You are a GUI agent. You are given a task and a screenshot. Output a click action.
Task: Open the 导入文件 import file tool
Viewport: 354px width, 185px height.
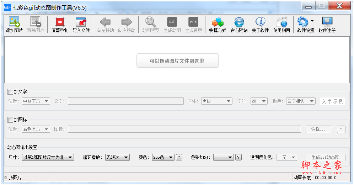pyautogui.click(x=81, y=25)
